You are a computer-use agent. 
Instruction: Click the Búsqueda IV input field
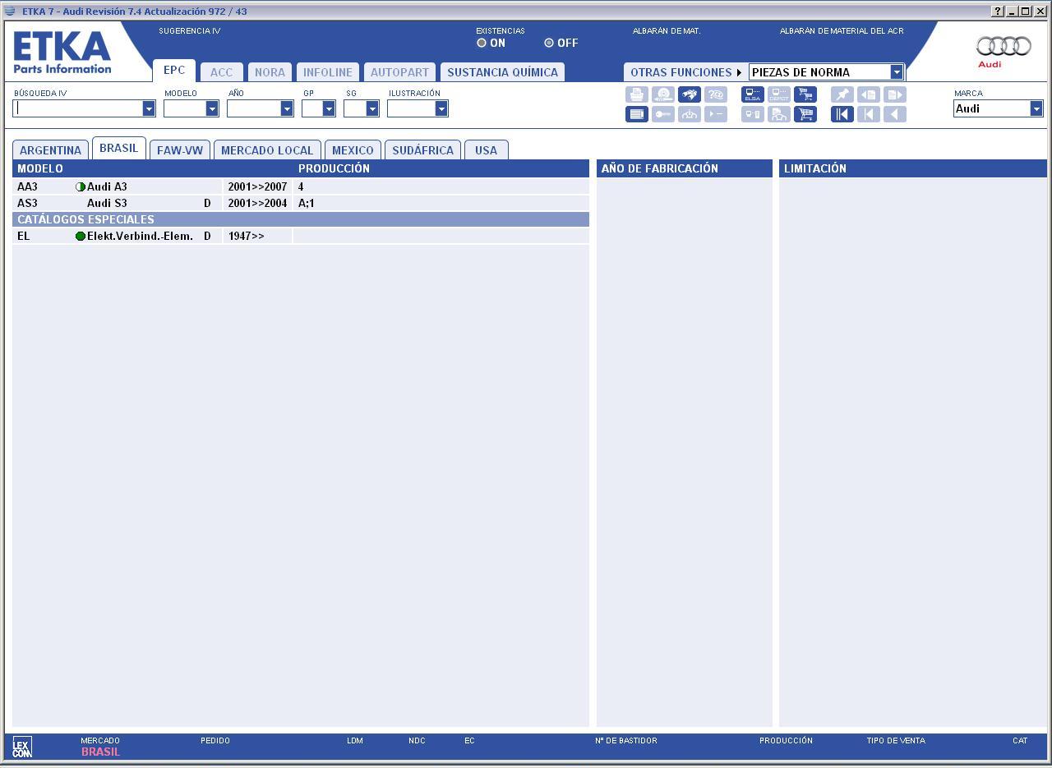(78, 108)
